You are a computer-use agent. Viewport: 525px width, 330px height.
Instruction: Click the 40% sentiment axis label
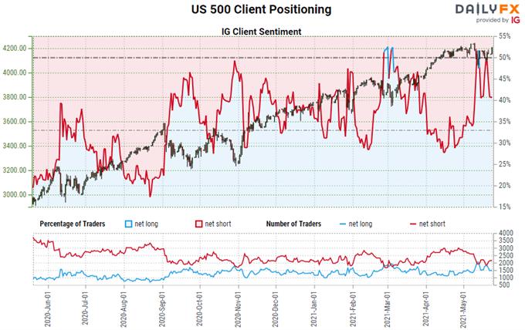[x=505, y=100]
